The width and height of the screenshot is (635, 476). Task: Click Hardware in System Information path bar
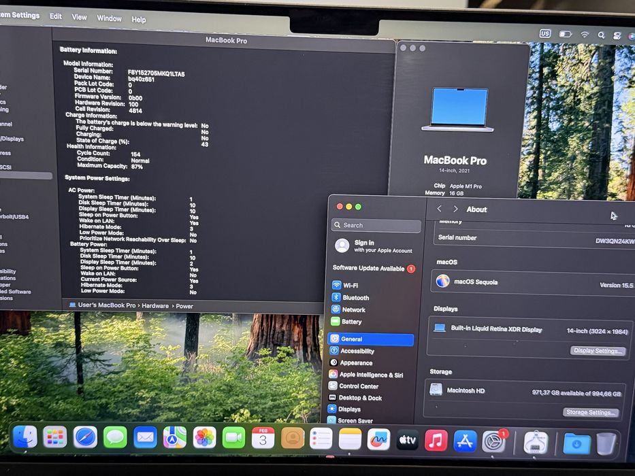[155, 305]
